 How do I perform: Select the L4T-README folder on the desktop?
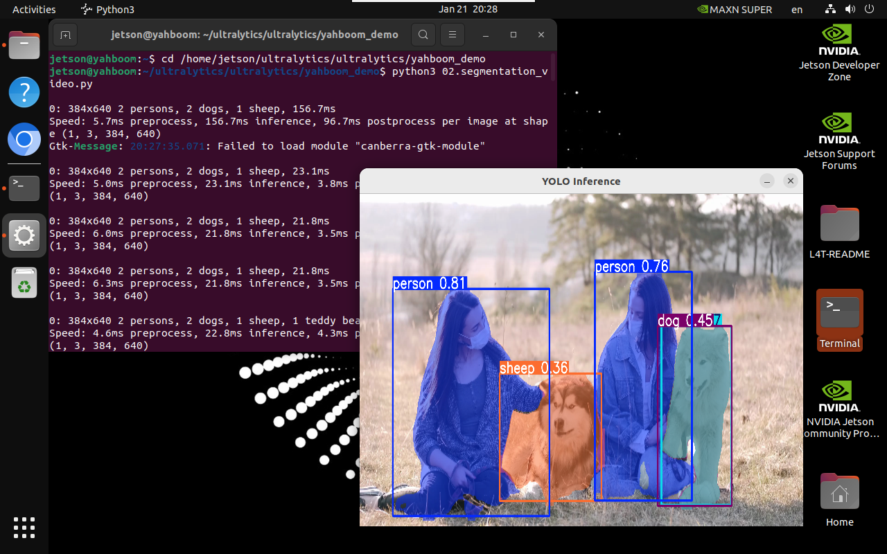point(839,232)
